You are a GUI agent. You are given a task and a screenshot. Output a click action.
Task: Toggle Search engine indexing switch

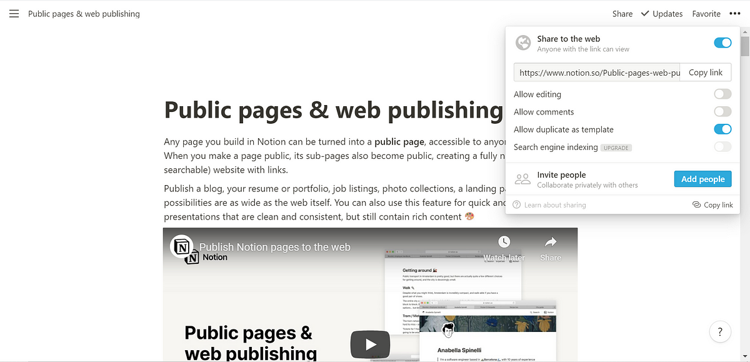point(722,147)
